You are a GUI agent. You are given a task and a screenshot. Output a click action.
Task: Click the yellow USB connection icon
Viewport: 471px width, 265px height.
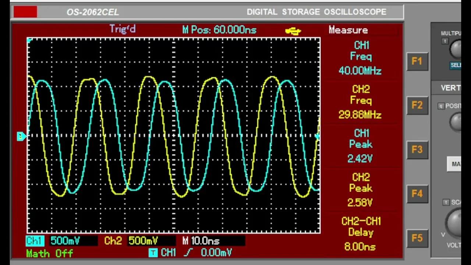293,31
